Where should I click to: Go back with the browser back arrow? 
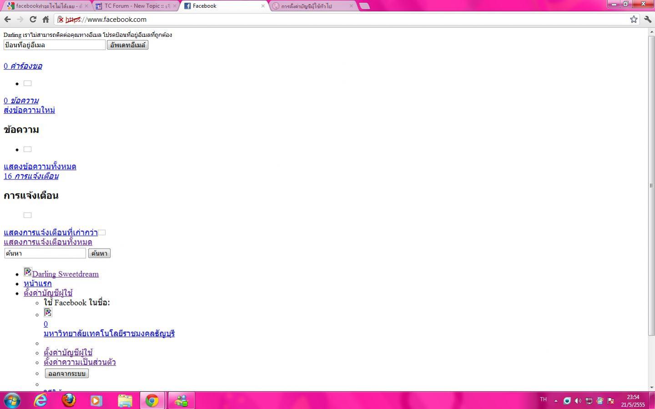pos(7,20)
